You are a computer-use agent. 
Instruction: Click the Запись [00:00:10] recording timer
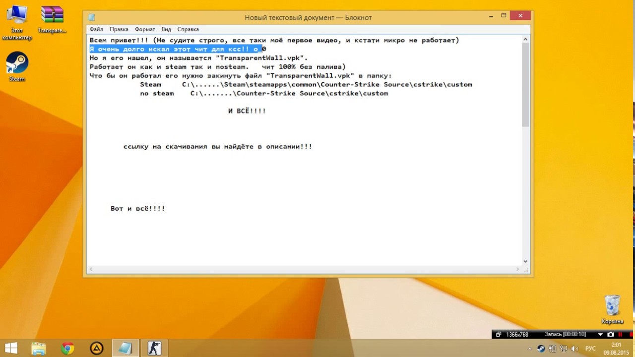click(x=565, y=334)
